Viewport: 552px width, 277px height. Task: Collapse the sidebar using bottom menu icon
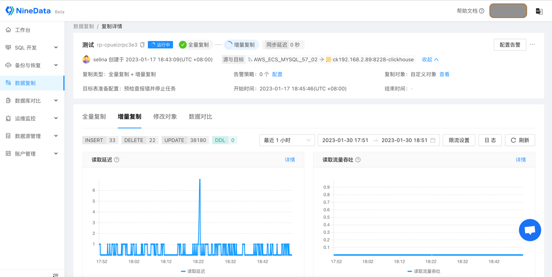tap(56, 275)
